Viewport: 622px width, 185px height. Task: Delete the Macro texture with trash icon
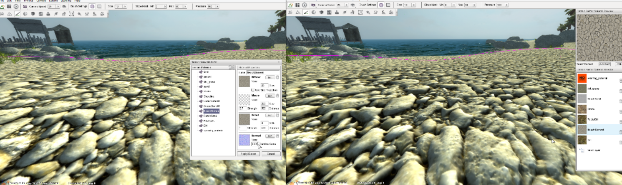[x=277, y=96]
